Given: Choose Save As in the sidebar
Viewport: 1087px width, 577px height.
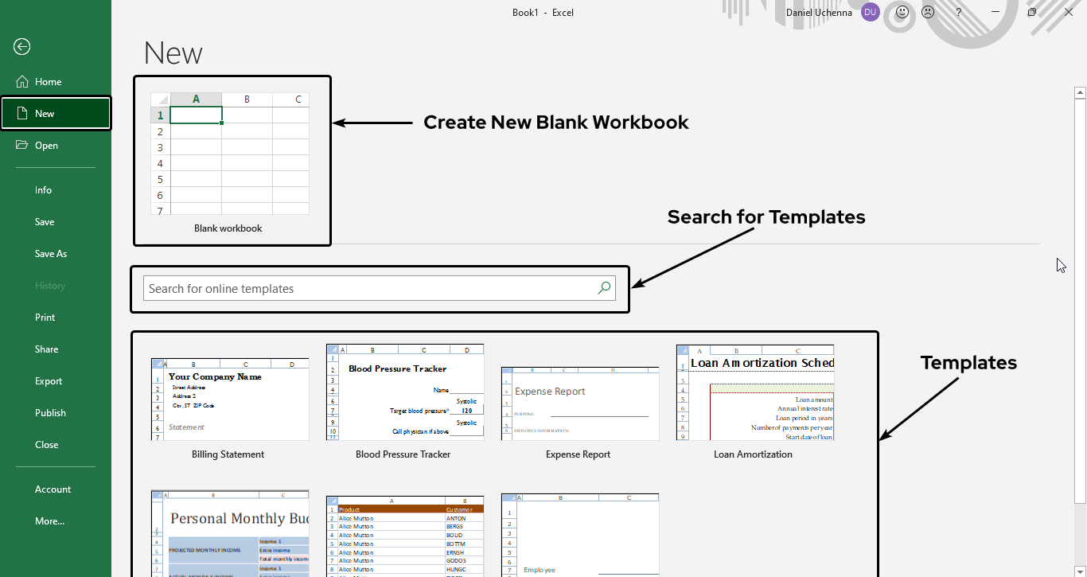Looking at the screenshot, I should (x=51, y=254).
